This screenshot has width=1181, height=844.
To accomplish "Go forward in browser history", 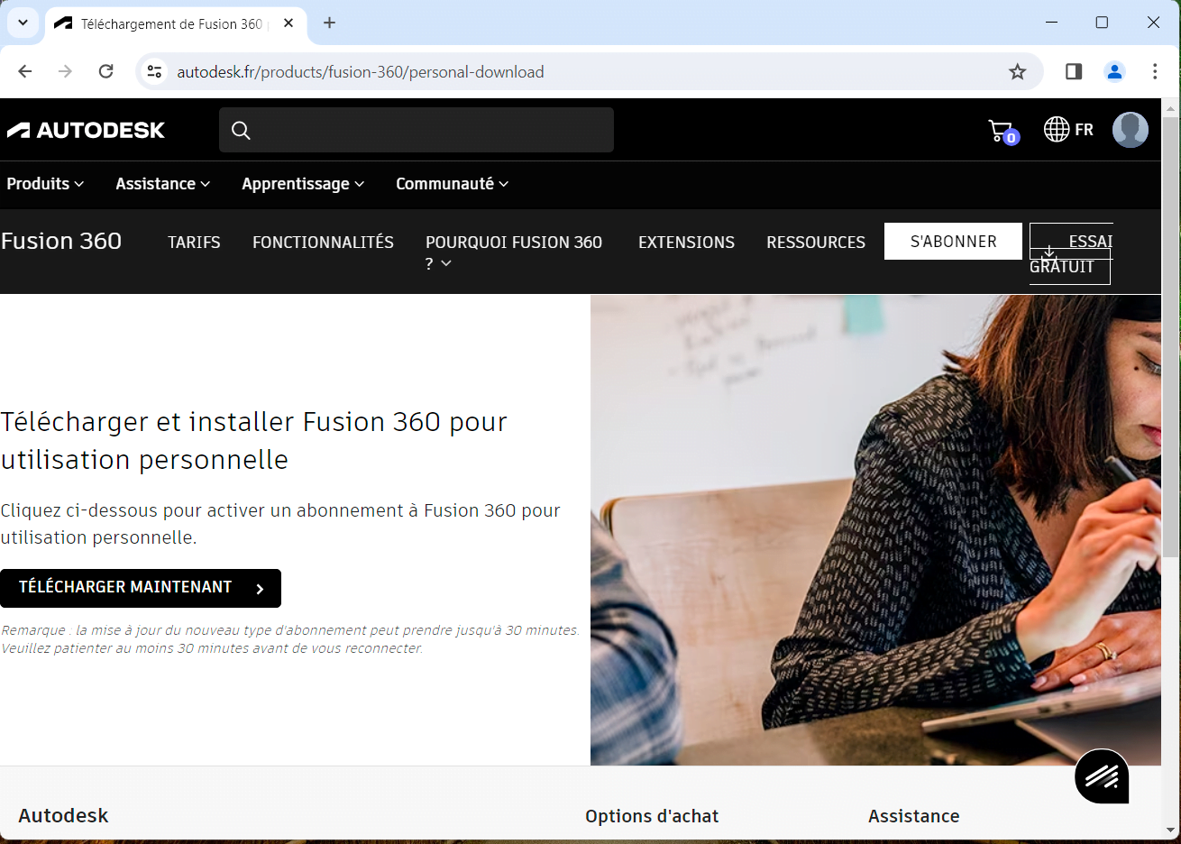I will [65, 71].
